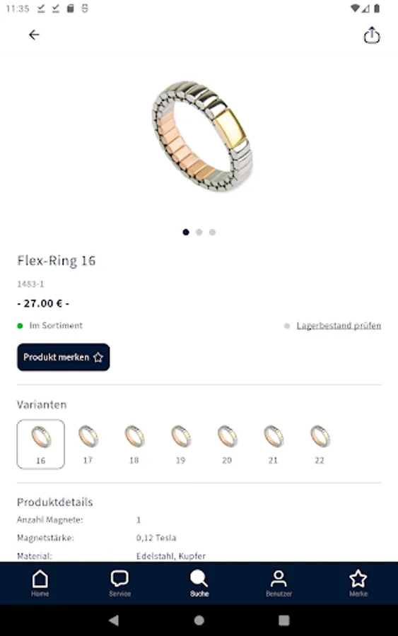Tap the star icon in Produkt merken
Viewport: 398px width, 636px height.
pos(98,358)
